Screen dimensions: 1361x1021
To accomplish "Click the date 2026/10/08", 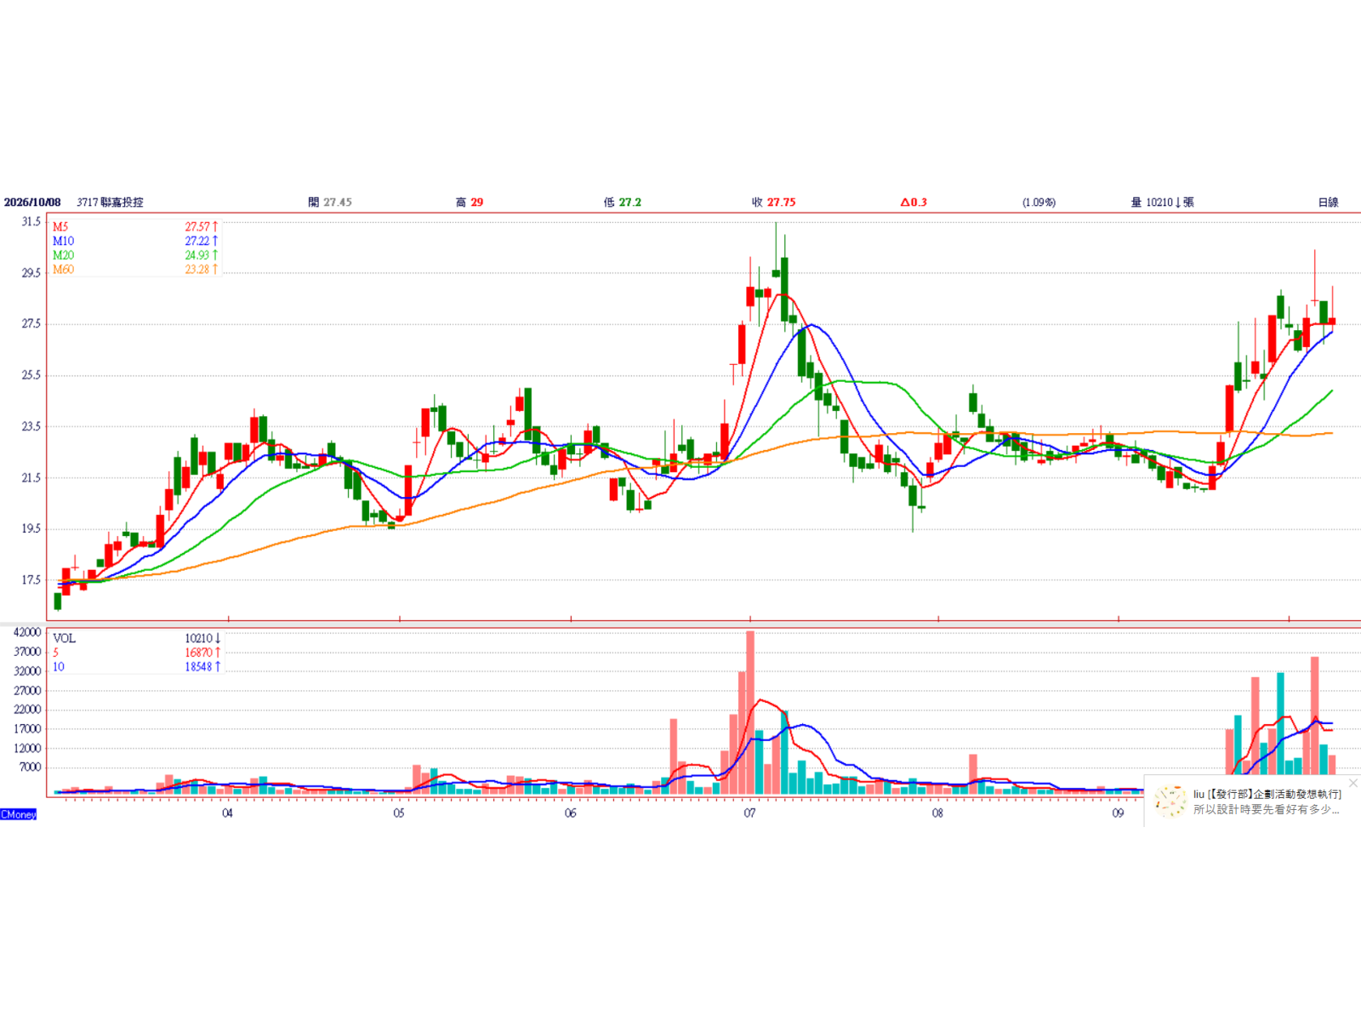I will point(32,202).
